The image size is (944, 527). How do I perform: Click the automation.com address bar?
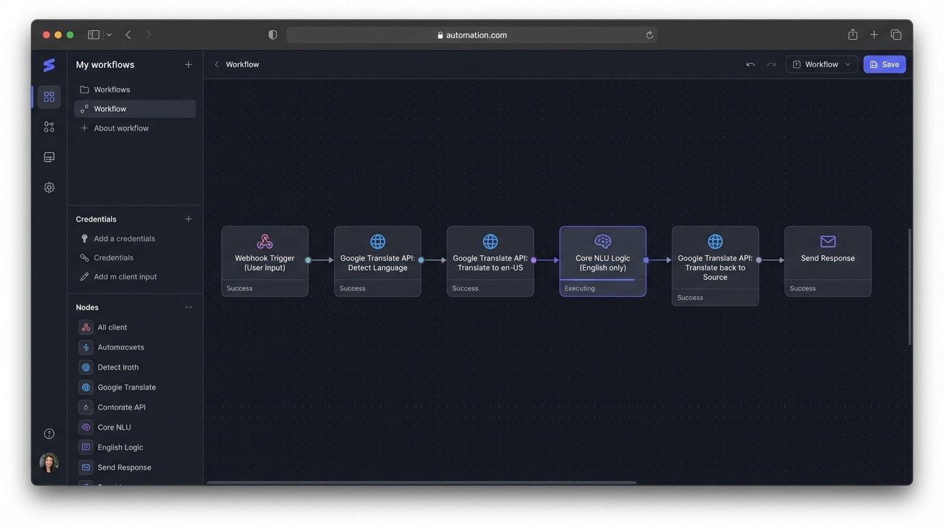point(472,35)
